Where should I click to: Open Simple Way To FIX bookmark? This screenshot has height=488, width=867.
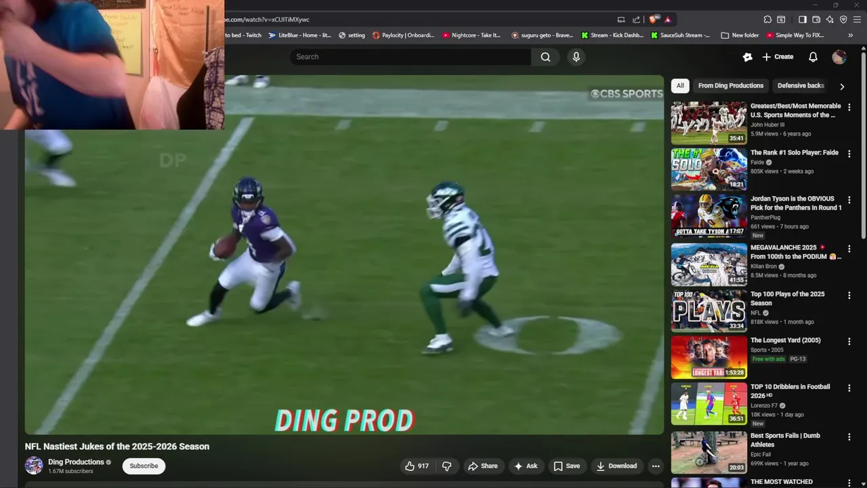click(x=795, y=35)
